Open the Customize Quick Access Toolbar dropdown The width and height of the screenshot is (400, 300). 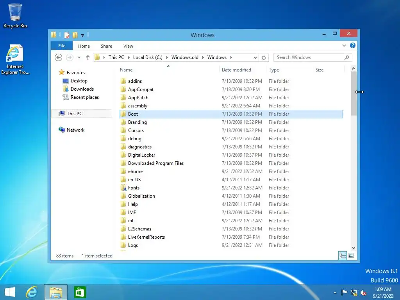[83, 35]
